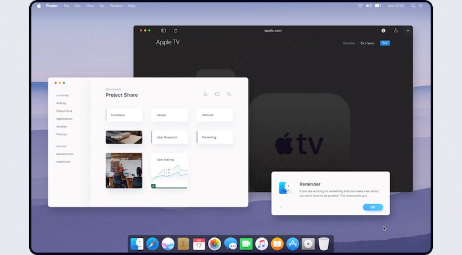Viewport: 462px width, 255px height.
Task: Open the User Research folder
Action: click(x=170, y=138)
